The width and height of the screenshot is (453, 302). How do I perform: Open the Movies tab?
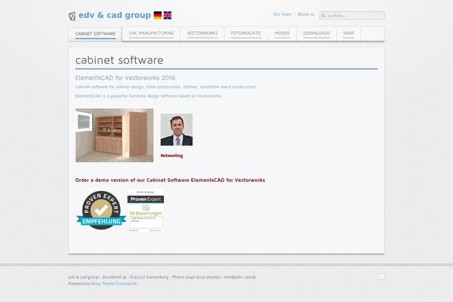[x=282, y=33]
